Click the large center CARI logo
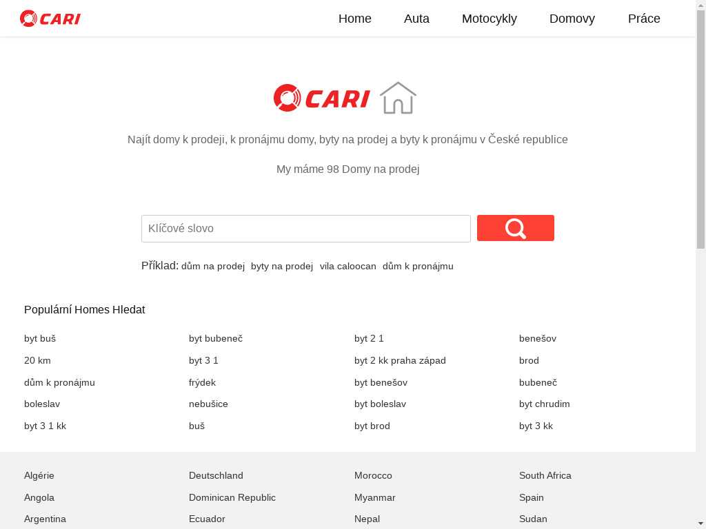This screenshot has width=706, height=529. point(321,98)
